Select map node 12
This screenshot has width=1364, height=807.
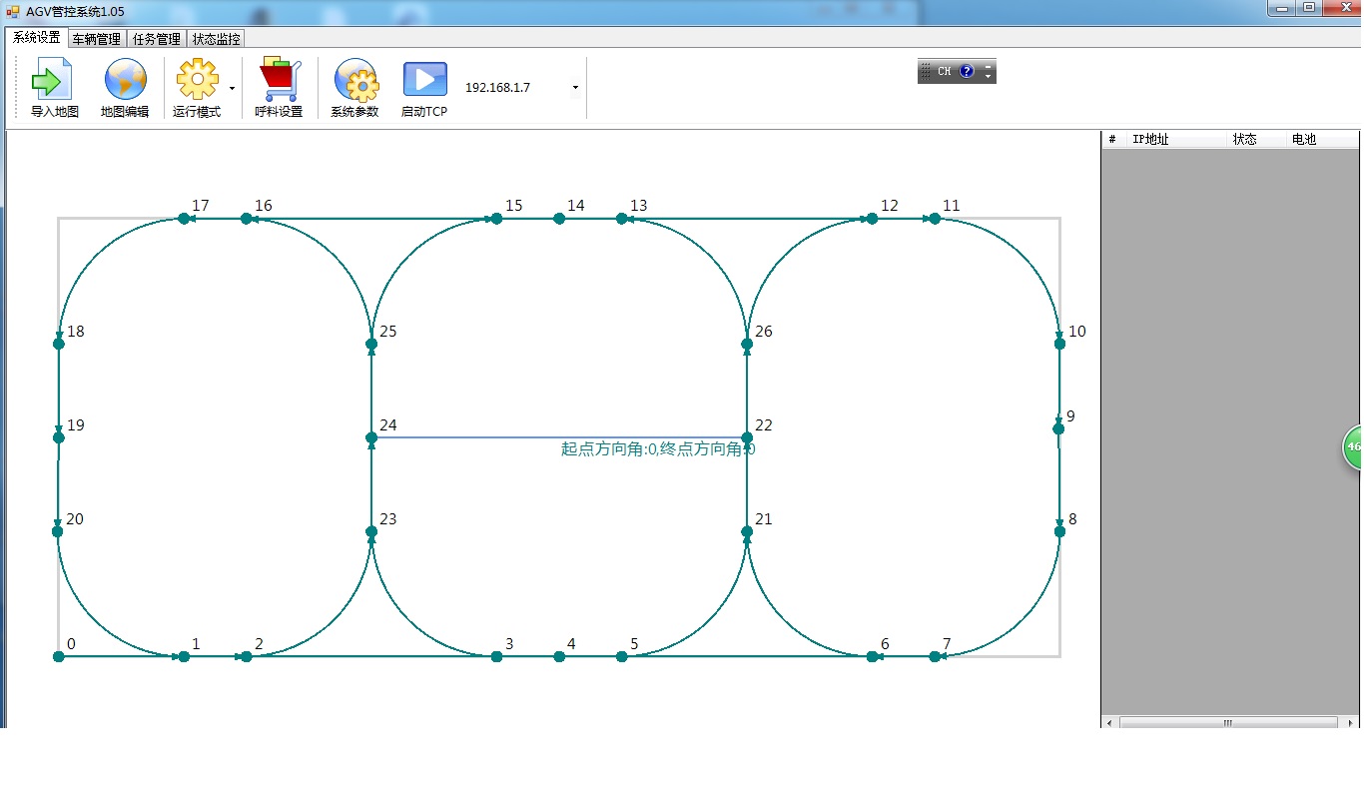[872, 219]
